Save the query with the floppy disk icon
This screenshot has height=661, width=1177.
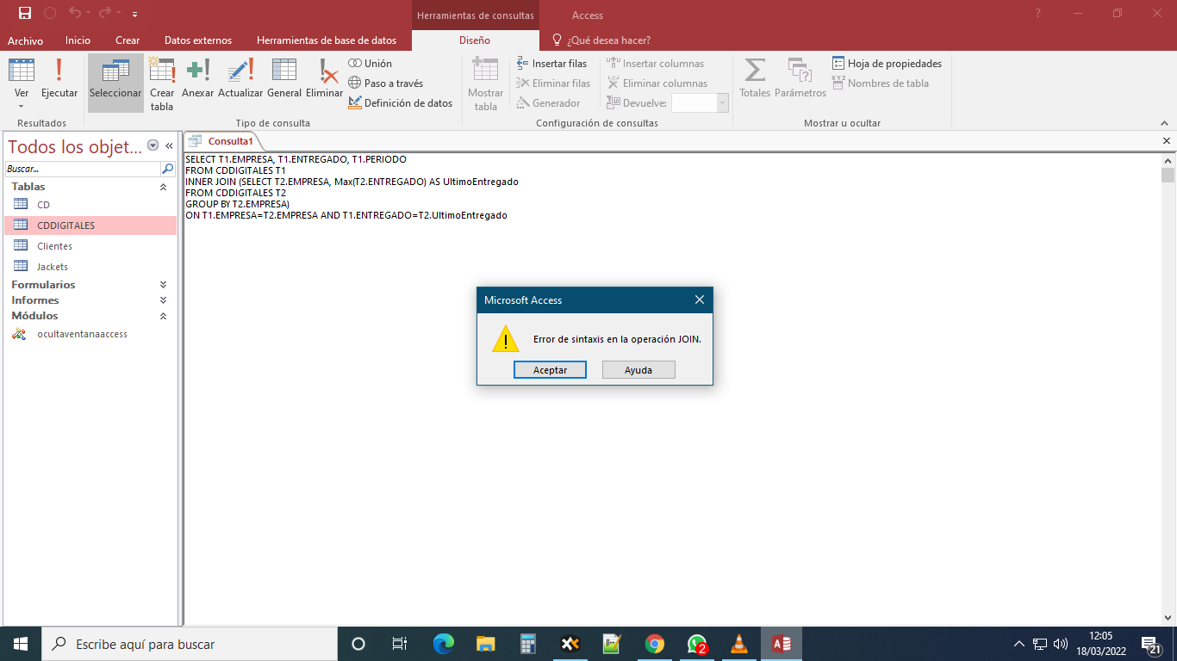(24, 14)
